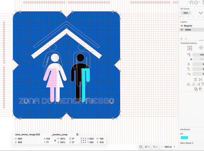Click the _hombre_comp component name
Viewport: 204px width, 151px height.
pos(59,135)
